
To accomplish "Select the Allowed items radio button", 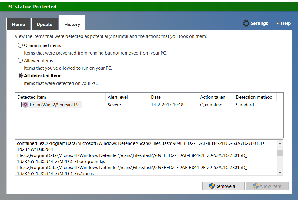I will pos(20,60).
